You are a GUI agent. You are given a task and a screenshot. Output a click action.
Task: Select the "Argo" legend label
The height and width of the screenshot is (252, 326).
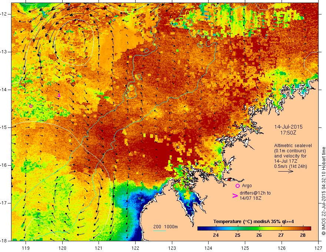coord(247,185)
